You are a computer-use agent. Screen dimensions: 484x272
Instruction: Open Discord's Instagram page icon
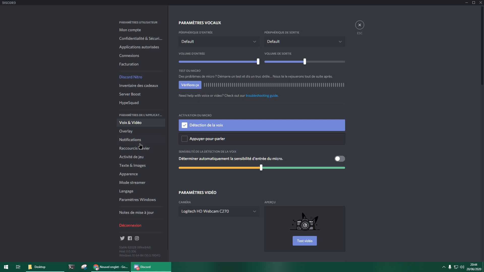137,238
